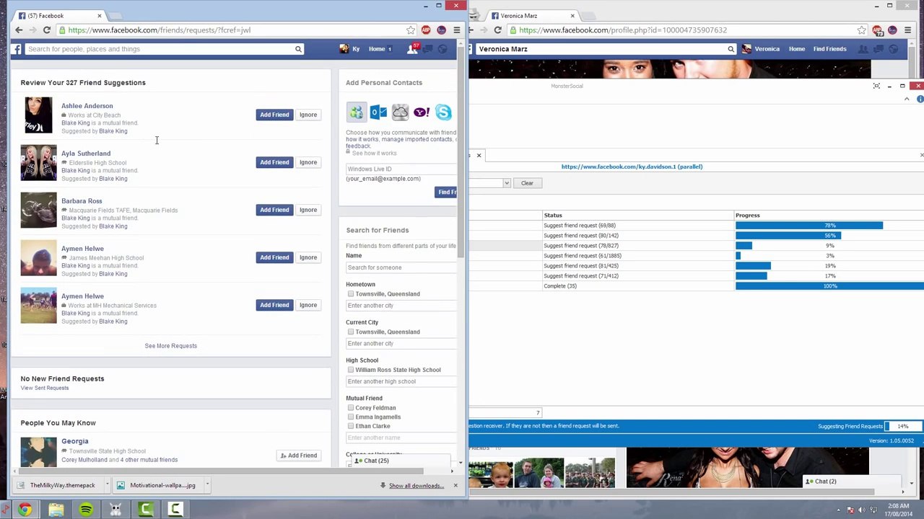The image size is (924, 519).
Task: Click Adblock Plus icon in right Chrome window
Action: click(877, 30)
